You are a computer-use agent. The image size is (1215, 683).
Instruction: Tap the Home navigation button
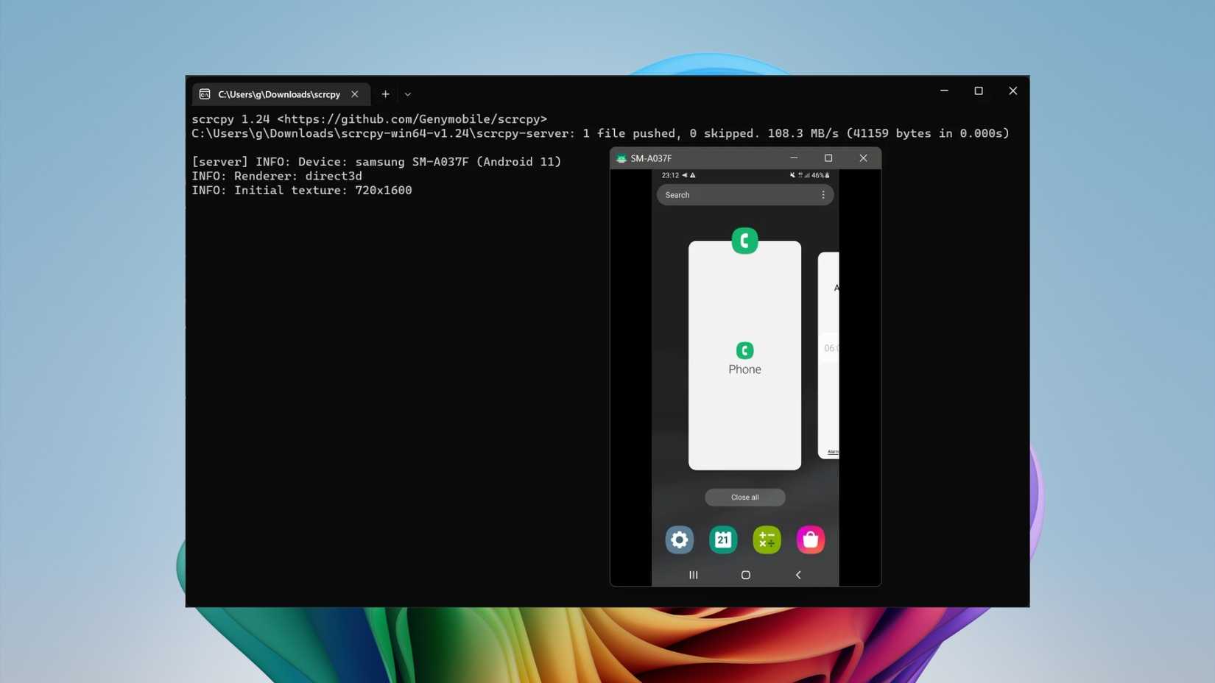click(745, 575)
